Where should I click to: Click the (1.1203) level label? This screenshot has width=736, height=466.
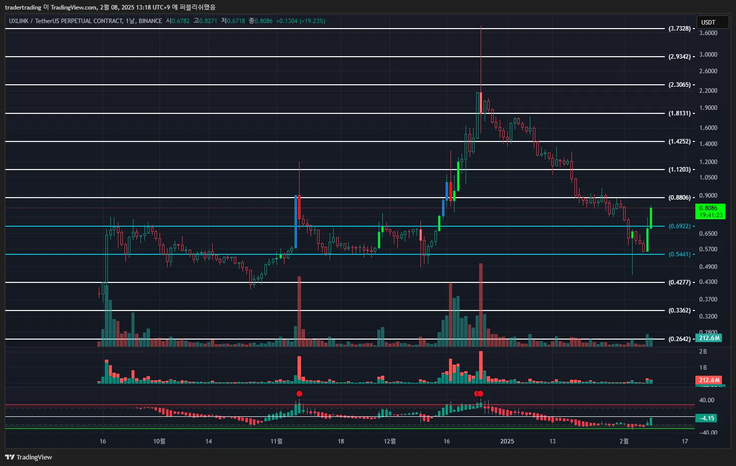pyautogui.click(x=679, y=170)
